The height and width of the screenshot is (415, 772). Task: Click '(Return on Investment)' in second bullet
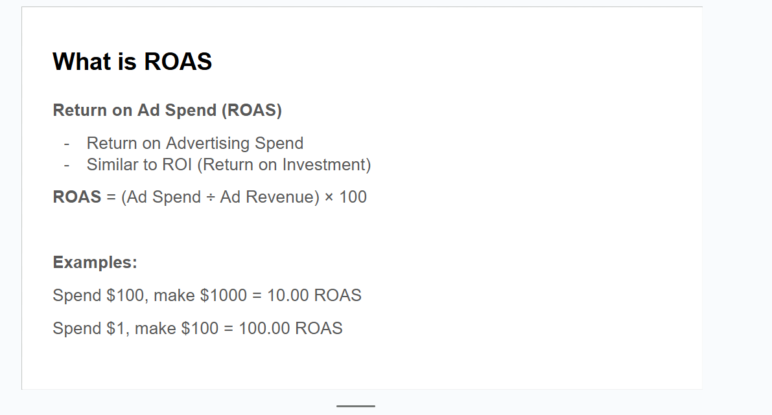click(284, 164)
